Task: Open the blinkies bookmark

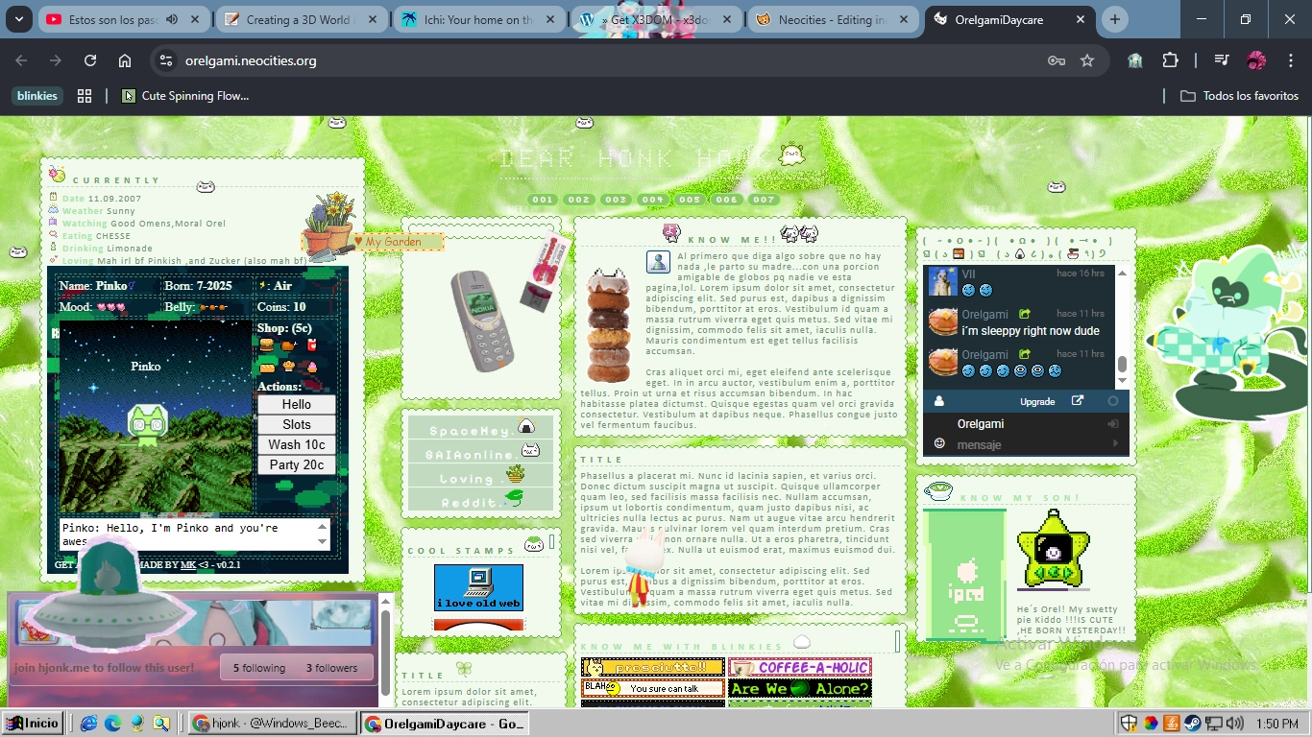Action: point(37,96)
